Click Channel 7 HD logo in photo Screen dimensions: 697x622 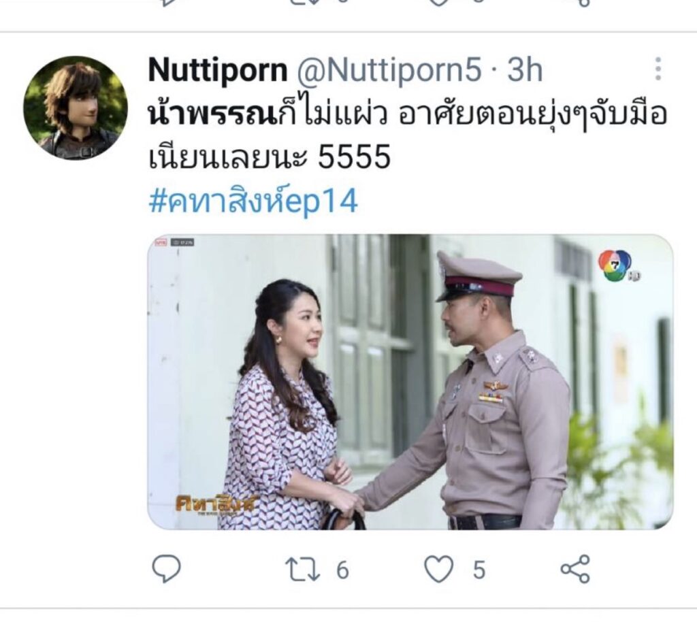click(x=617, y=266)
